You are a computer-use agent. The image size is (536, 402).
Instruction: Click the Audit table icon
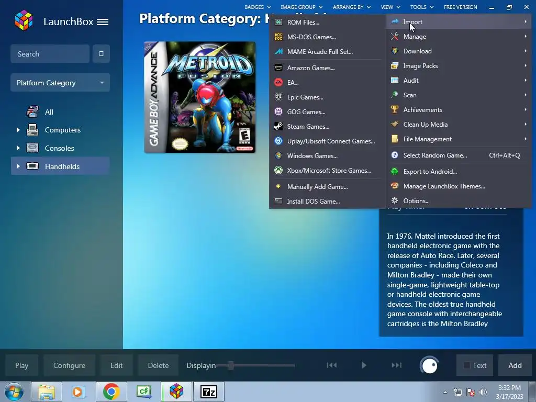tap(395, 80)
